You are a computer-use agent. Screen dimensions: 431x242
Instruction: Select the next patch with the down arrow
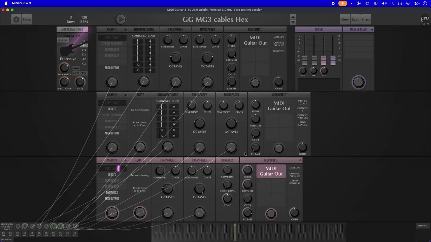(x=293, y=22)
